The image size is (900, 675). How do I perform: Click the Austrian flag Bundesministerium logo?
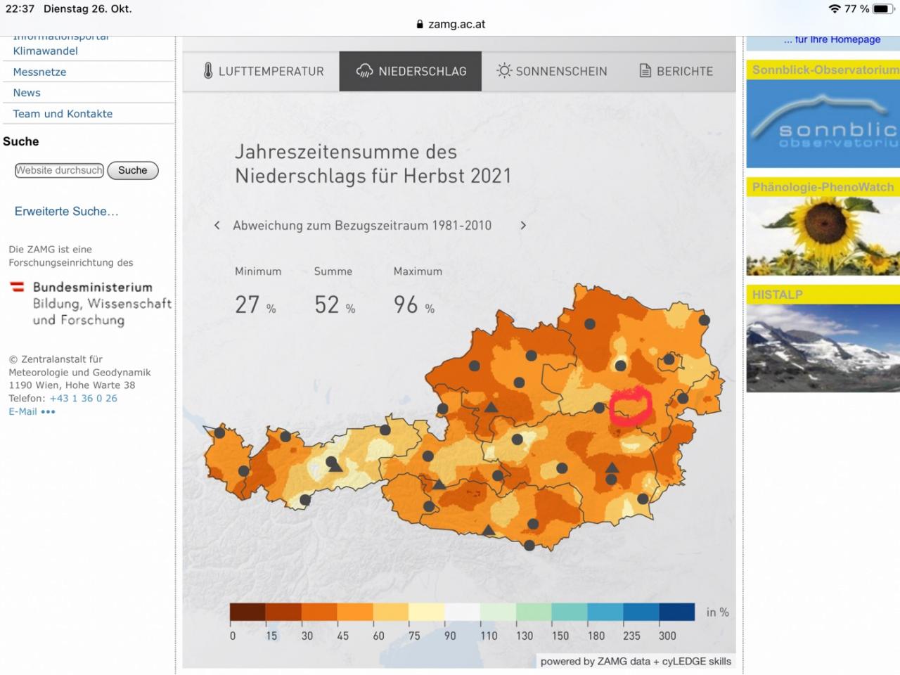point(18,287)
